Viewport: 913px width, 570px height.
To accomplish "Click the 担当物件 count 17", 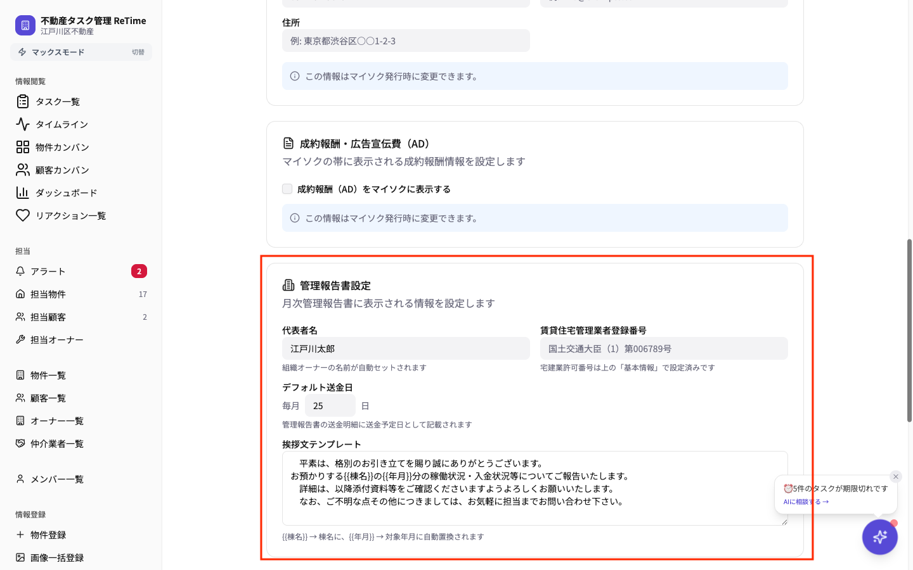I will pyautogui.click(x=143, y=294).
